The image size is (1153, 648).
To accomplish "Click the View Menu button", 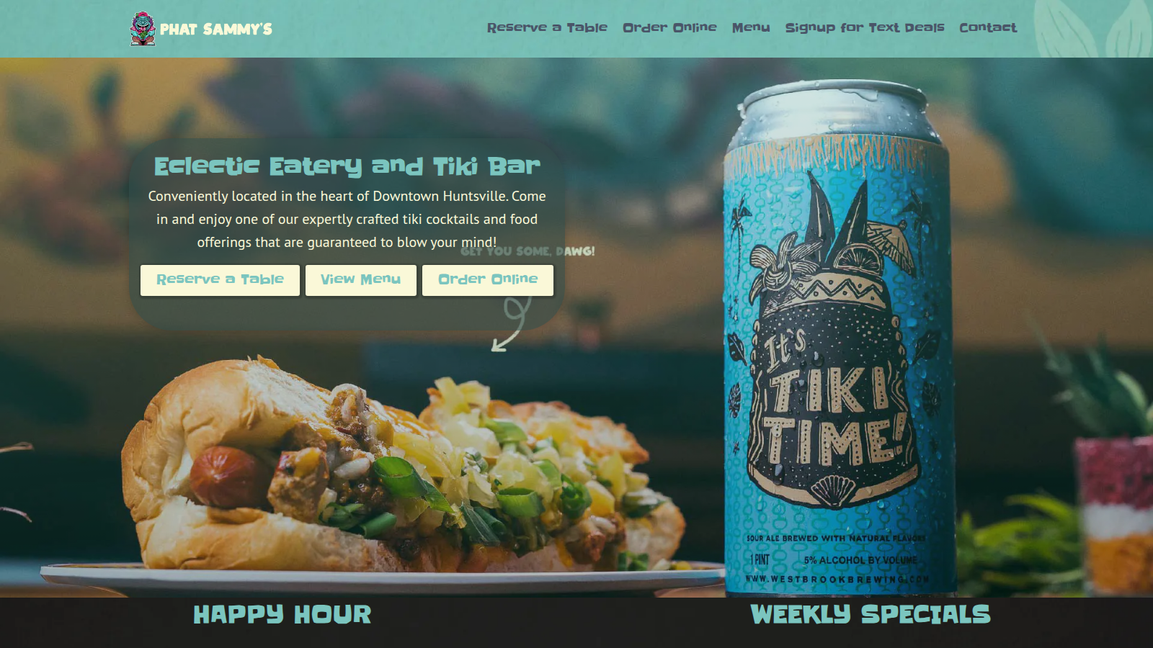I will pos(360,280).
